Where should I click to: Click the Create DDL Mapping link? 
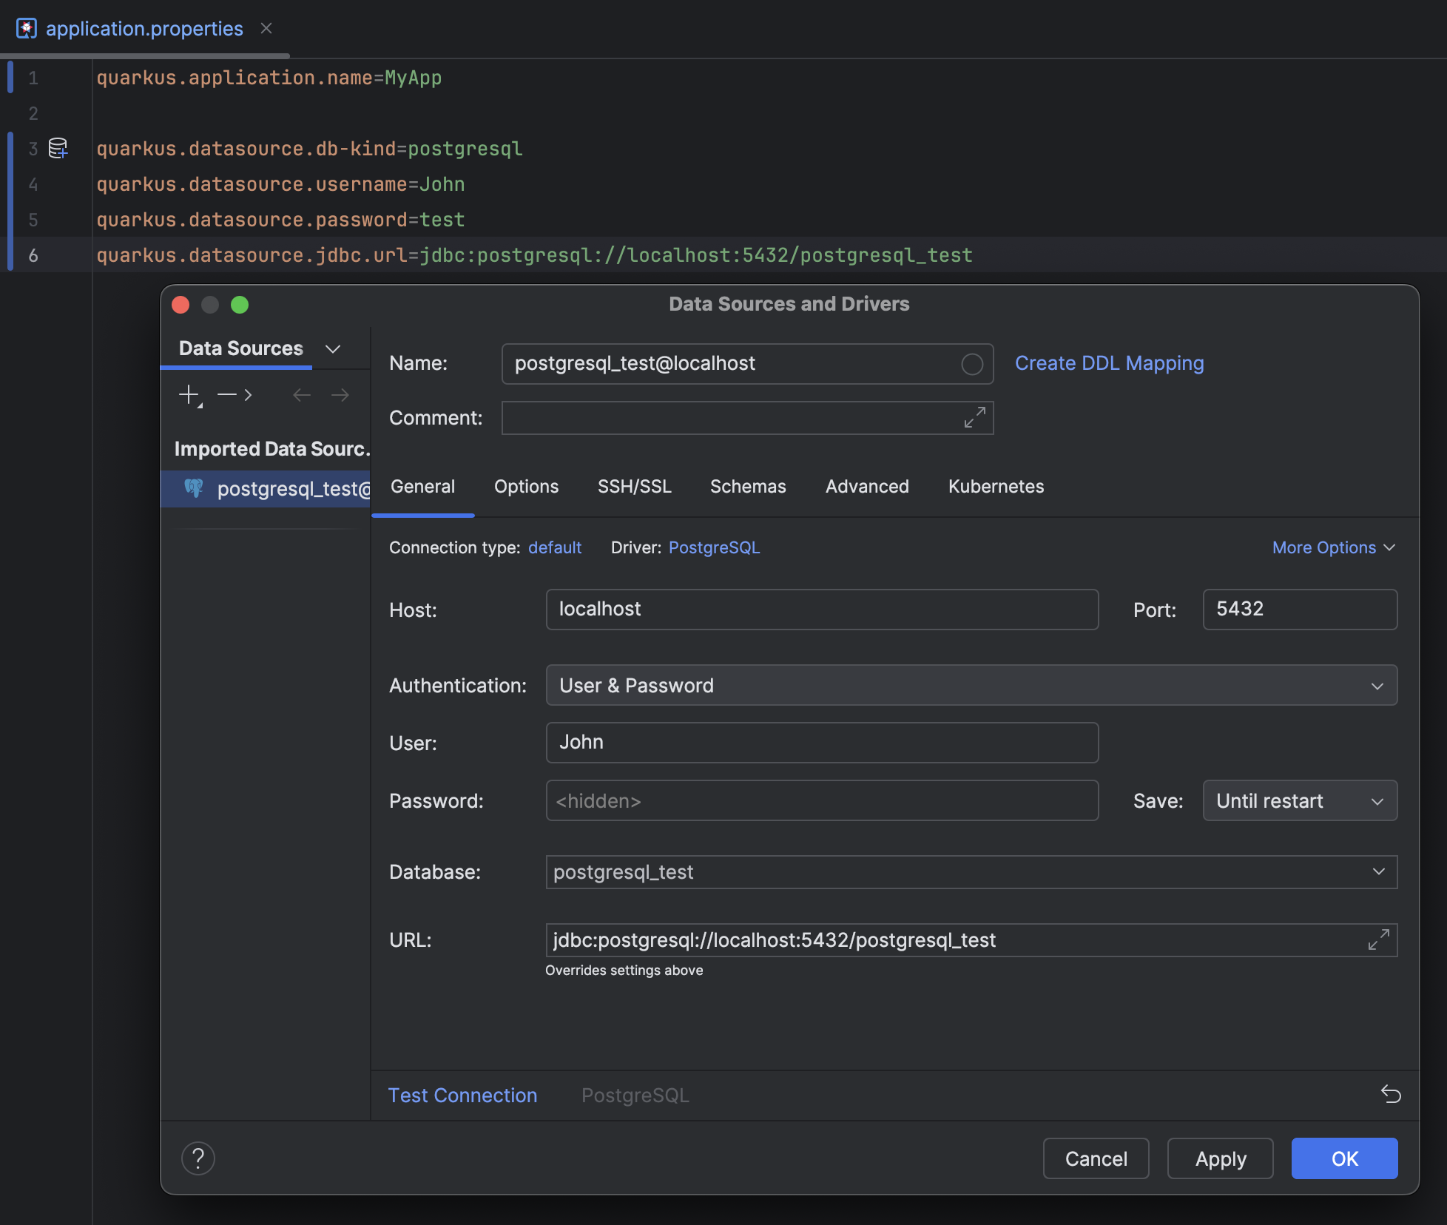click(1109, 362)
